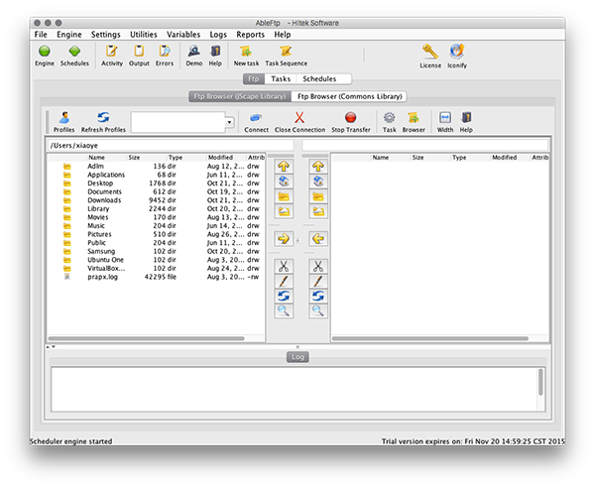This screenshot has width=595, height=488.
Task: Click the Close Connection red X icon
Action: point(299,118)
